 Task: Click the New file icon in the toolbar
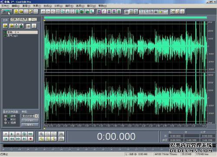tap(16, 12)
